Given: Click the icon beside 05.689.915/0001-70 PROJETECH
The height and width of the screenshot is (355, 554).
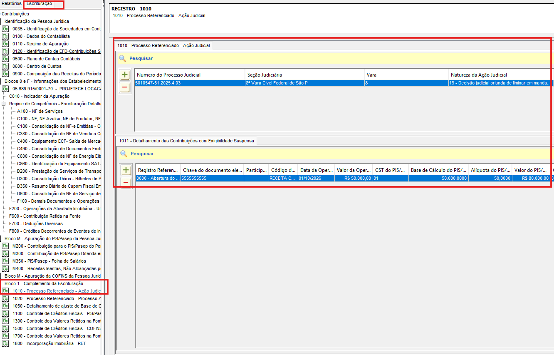Looking at the screenshot, I should 5,89.
